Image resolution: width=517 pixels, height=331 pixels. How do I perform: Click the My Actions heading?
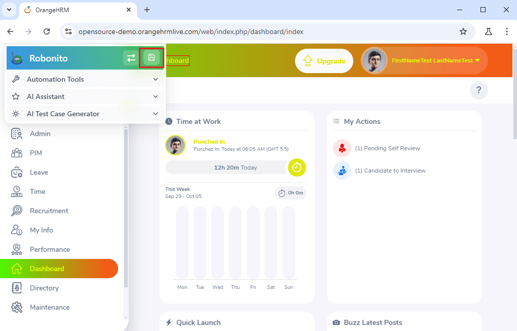tap(362, 121)
